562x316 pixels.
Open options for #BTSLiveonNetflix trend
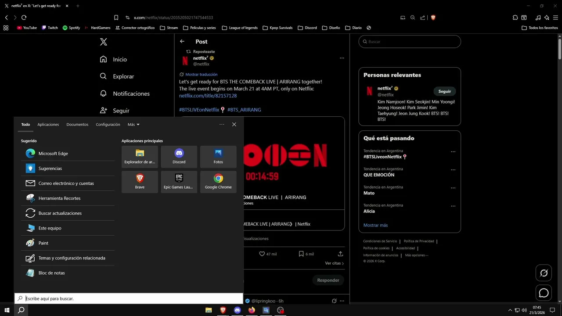pyautogui.click(x=453, y=152)
